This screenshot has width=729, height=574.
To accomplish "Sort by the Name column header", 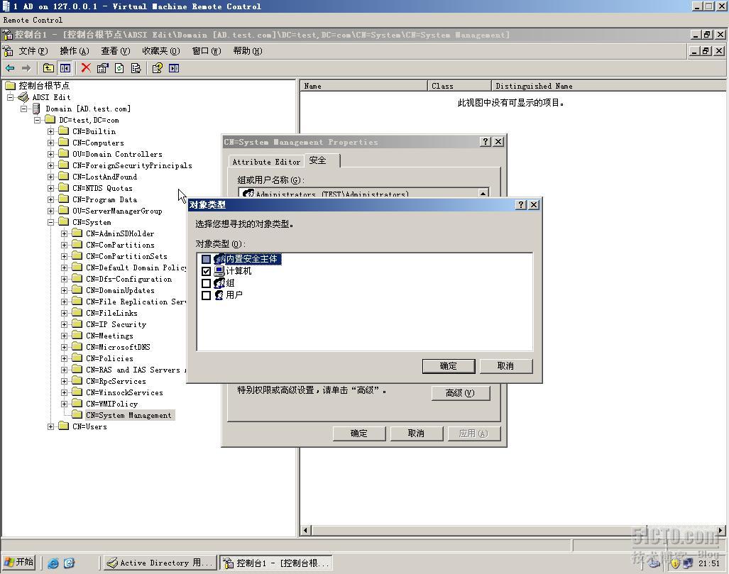I will (364, 86).
